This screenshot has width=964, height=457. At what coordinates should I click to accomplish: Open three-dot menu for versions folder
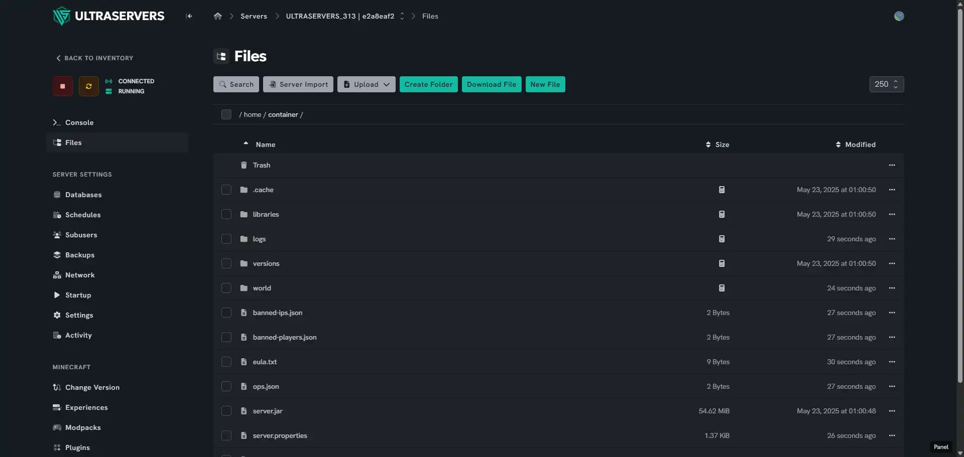click(x=892, y=263)
